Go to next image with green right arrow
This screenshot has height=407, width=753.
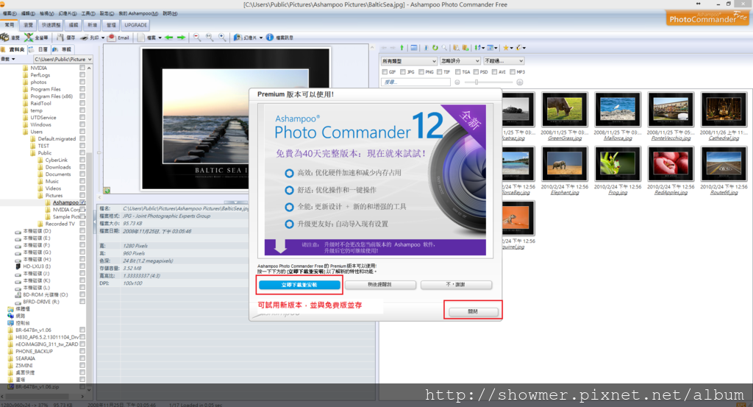[x=181, y=38]
